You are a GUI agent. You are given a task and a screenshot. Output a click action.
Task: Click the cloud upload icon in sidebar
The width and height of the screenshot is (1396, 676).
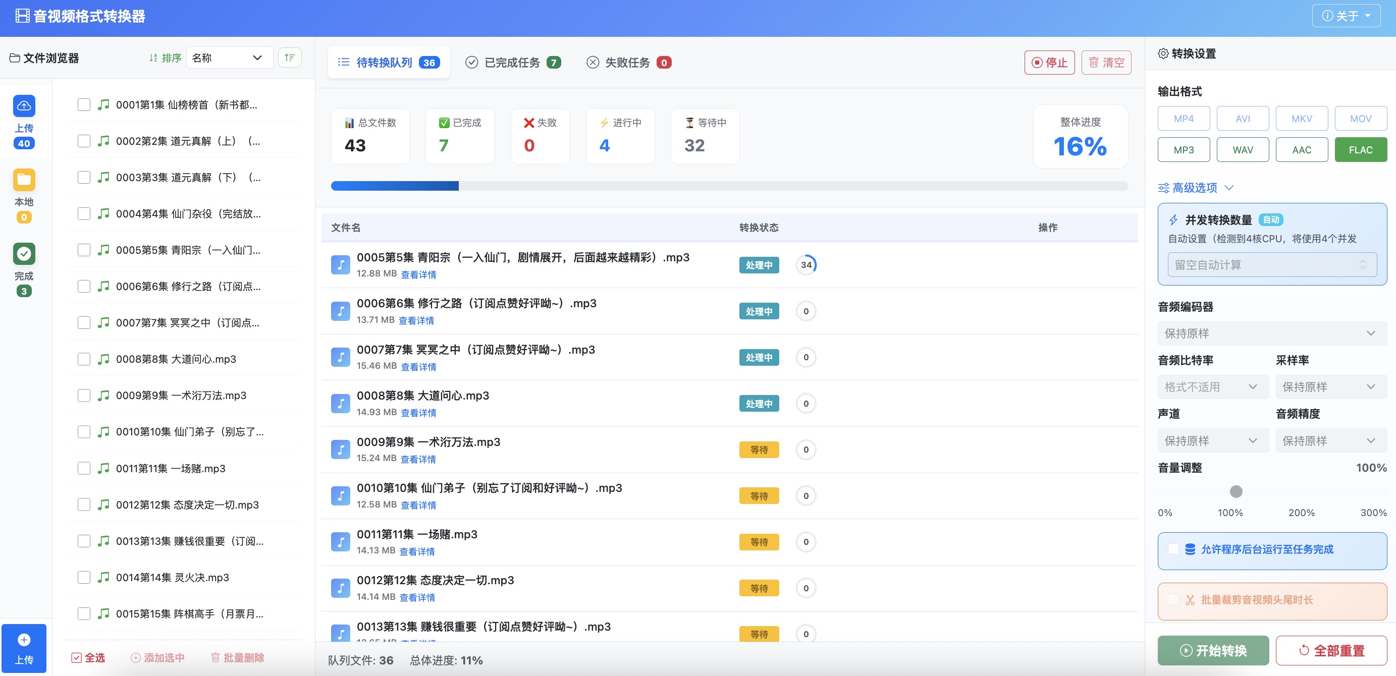[24, 106]
